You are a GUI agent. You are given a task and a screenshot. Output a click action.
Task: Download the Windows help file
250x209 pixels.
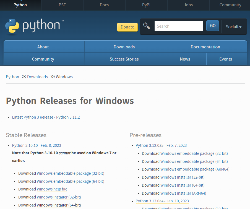click(52, 189)
